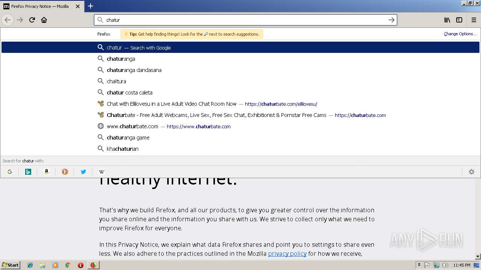481x270 pixels.
Task: Launch Google Chrome from taskbar
Action: click(x=68, y=265)
